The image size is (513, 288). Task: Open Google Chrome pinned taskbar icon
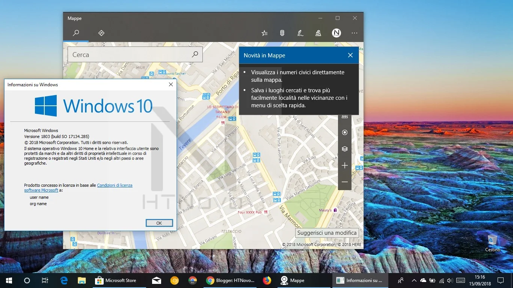pos(193,280)
